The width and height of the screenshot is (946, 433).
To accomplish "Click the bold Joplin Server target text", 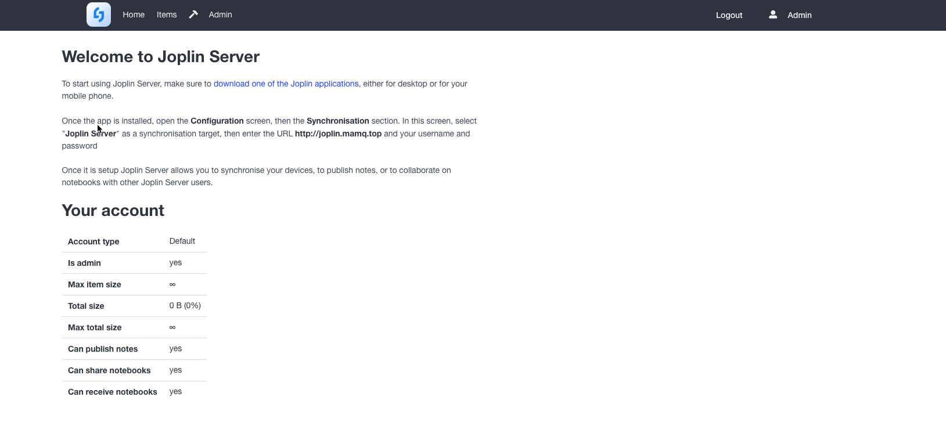I will coord(91,133).
